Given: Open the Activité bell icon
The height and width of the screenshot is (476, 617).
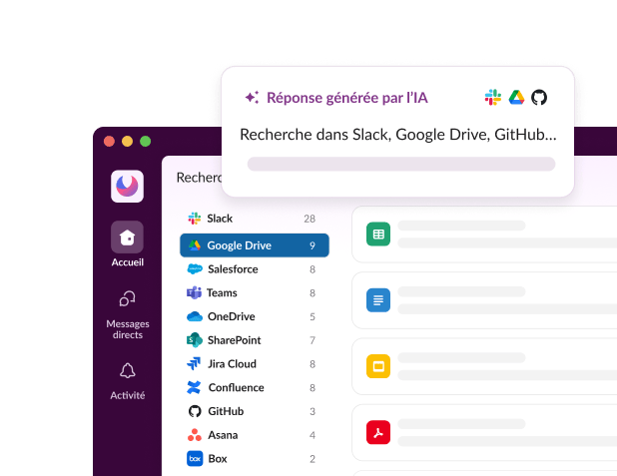Looking at the screenshot, I should tap(127, 370).
